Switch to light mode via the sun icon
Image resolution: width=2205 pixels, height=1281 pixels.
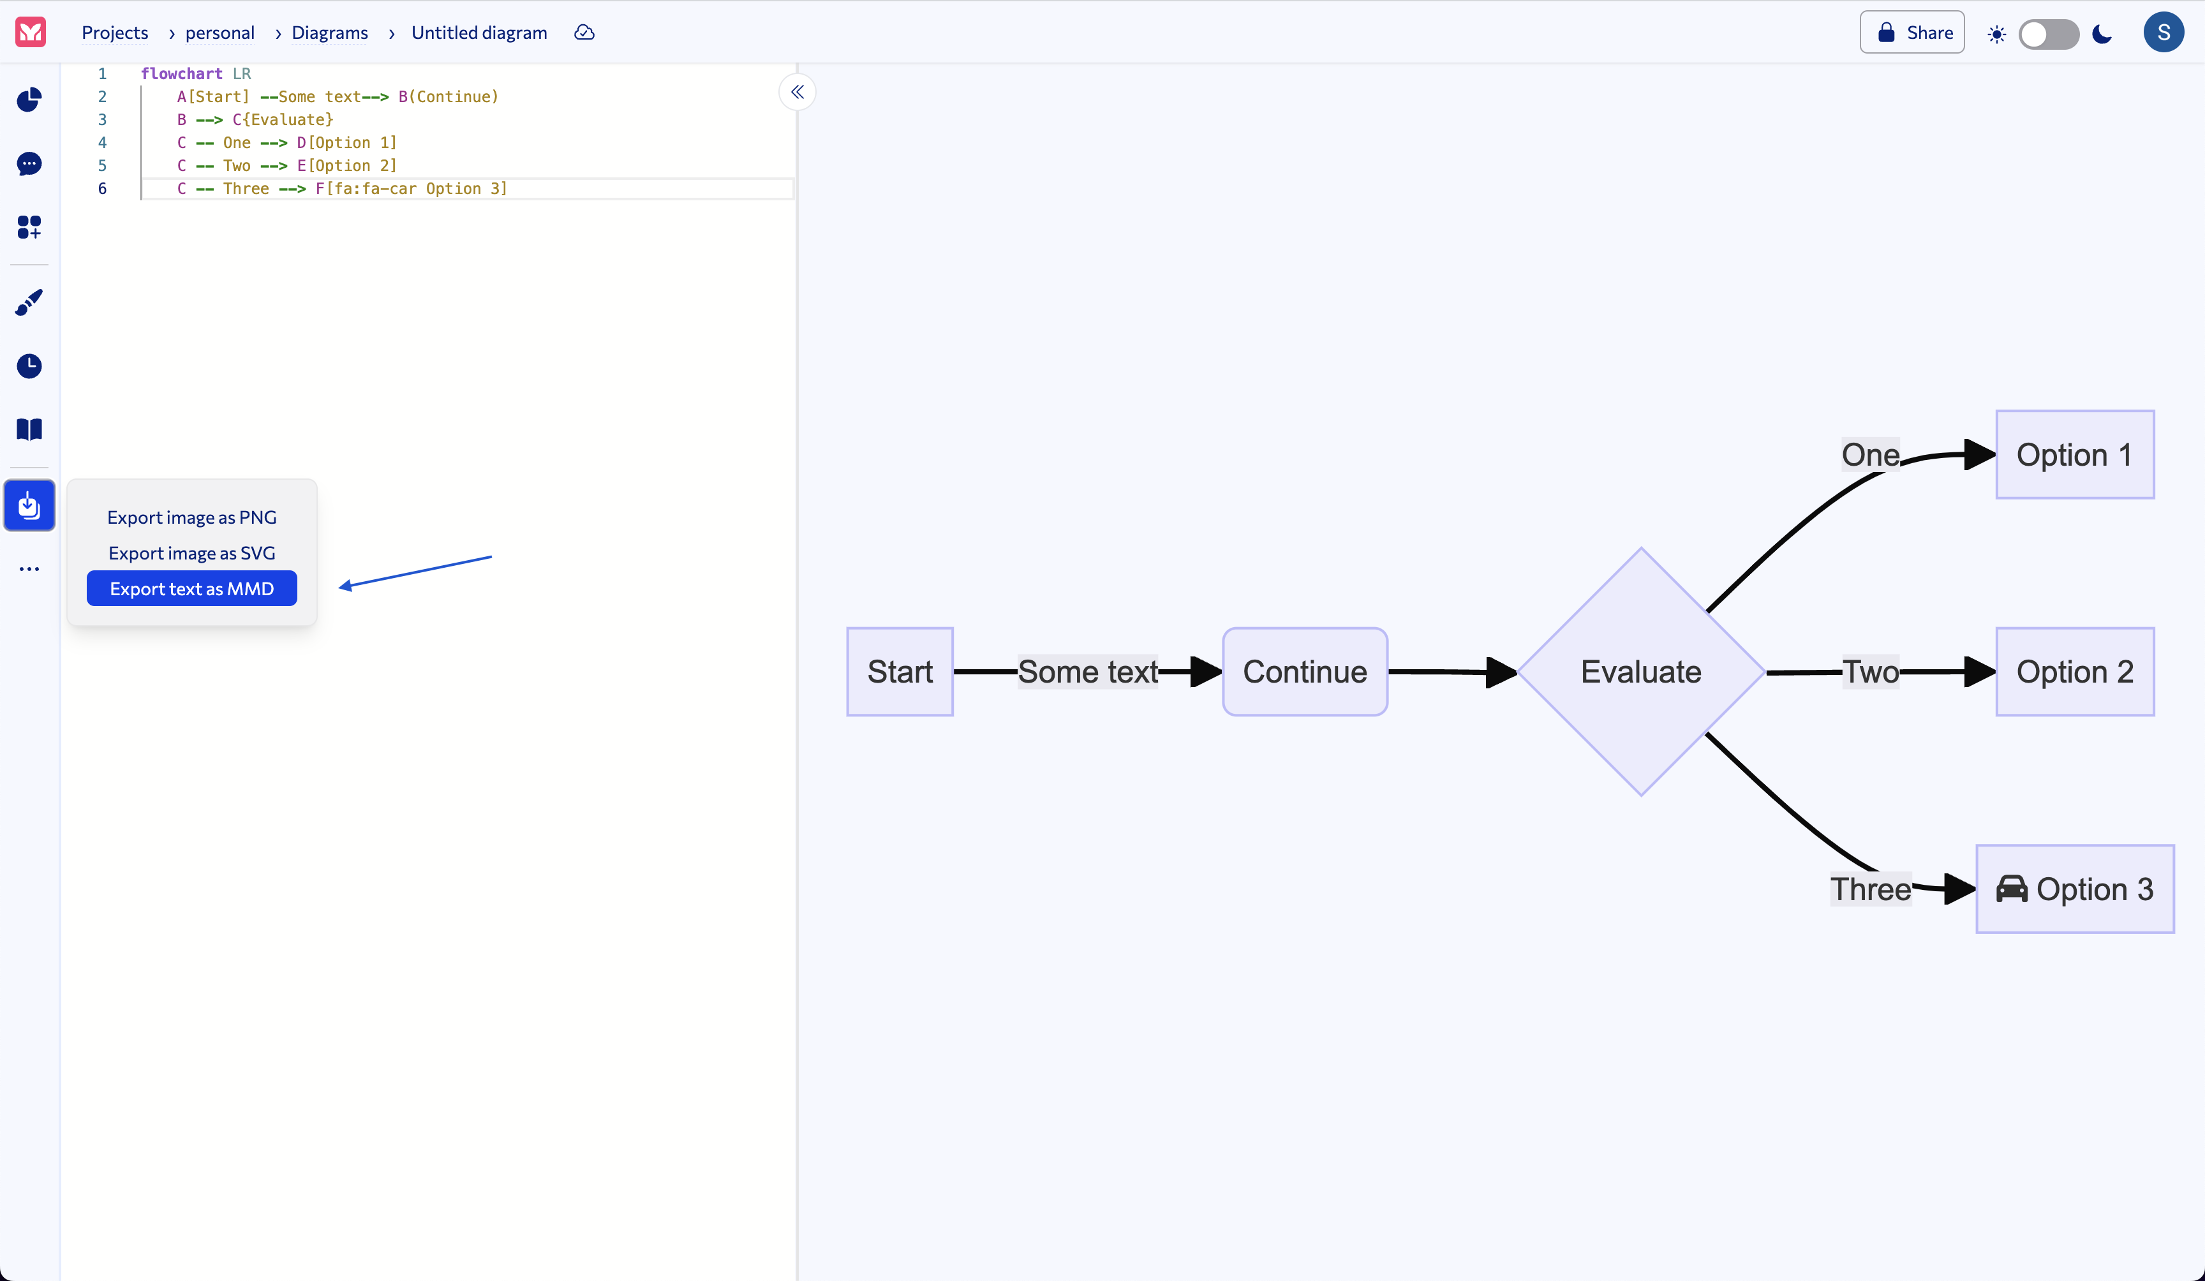coord(1996,33)
